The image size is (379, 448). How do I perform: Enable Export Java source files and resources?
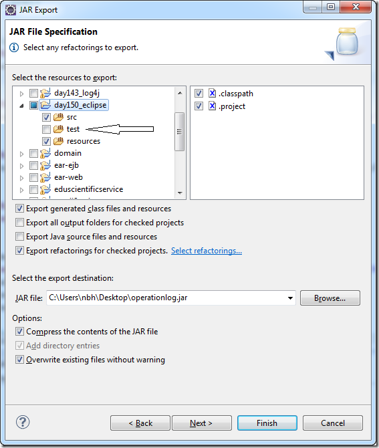point(19,236)
